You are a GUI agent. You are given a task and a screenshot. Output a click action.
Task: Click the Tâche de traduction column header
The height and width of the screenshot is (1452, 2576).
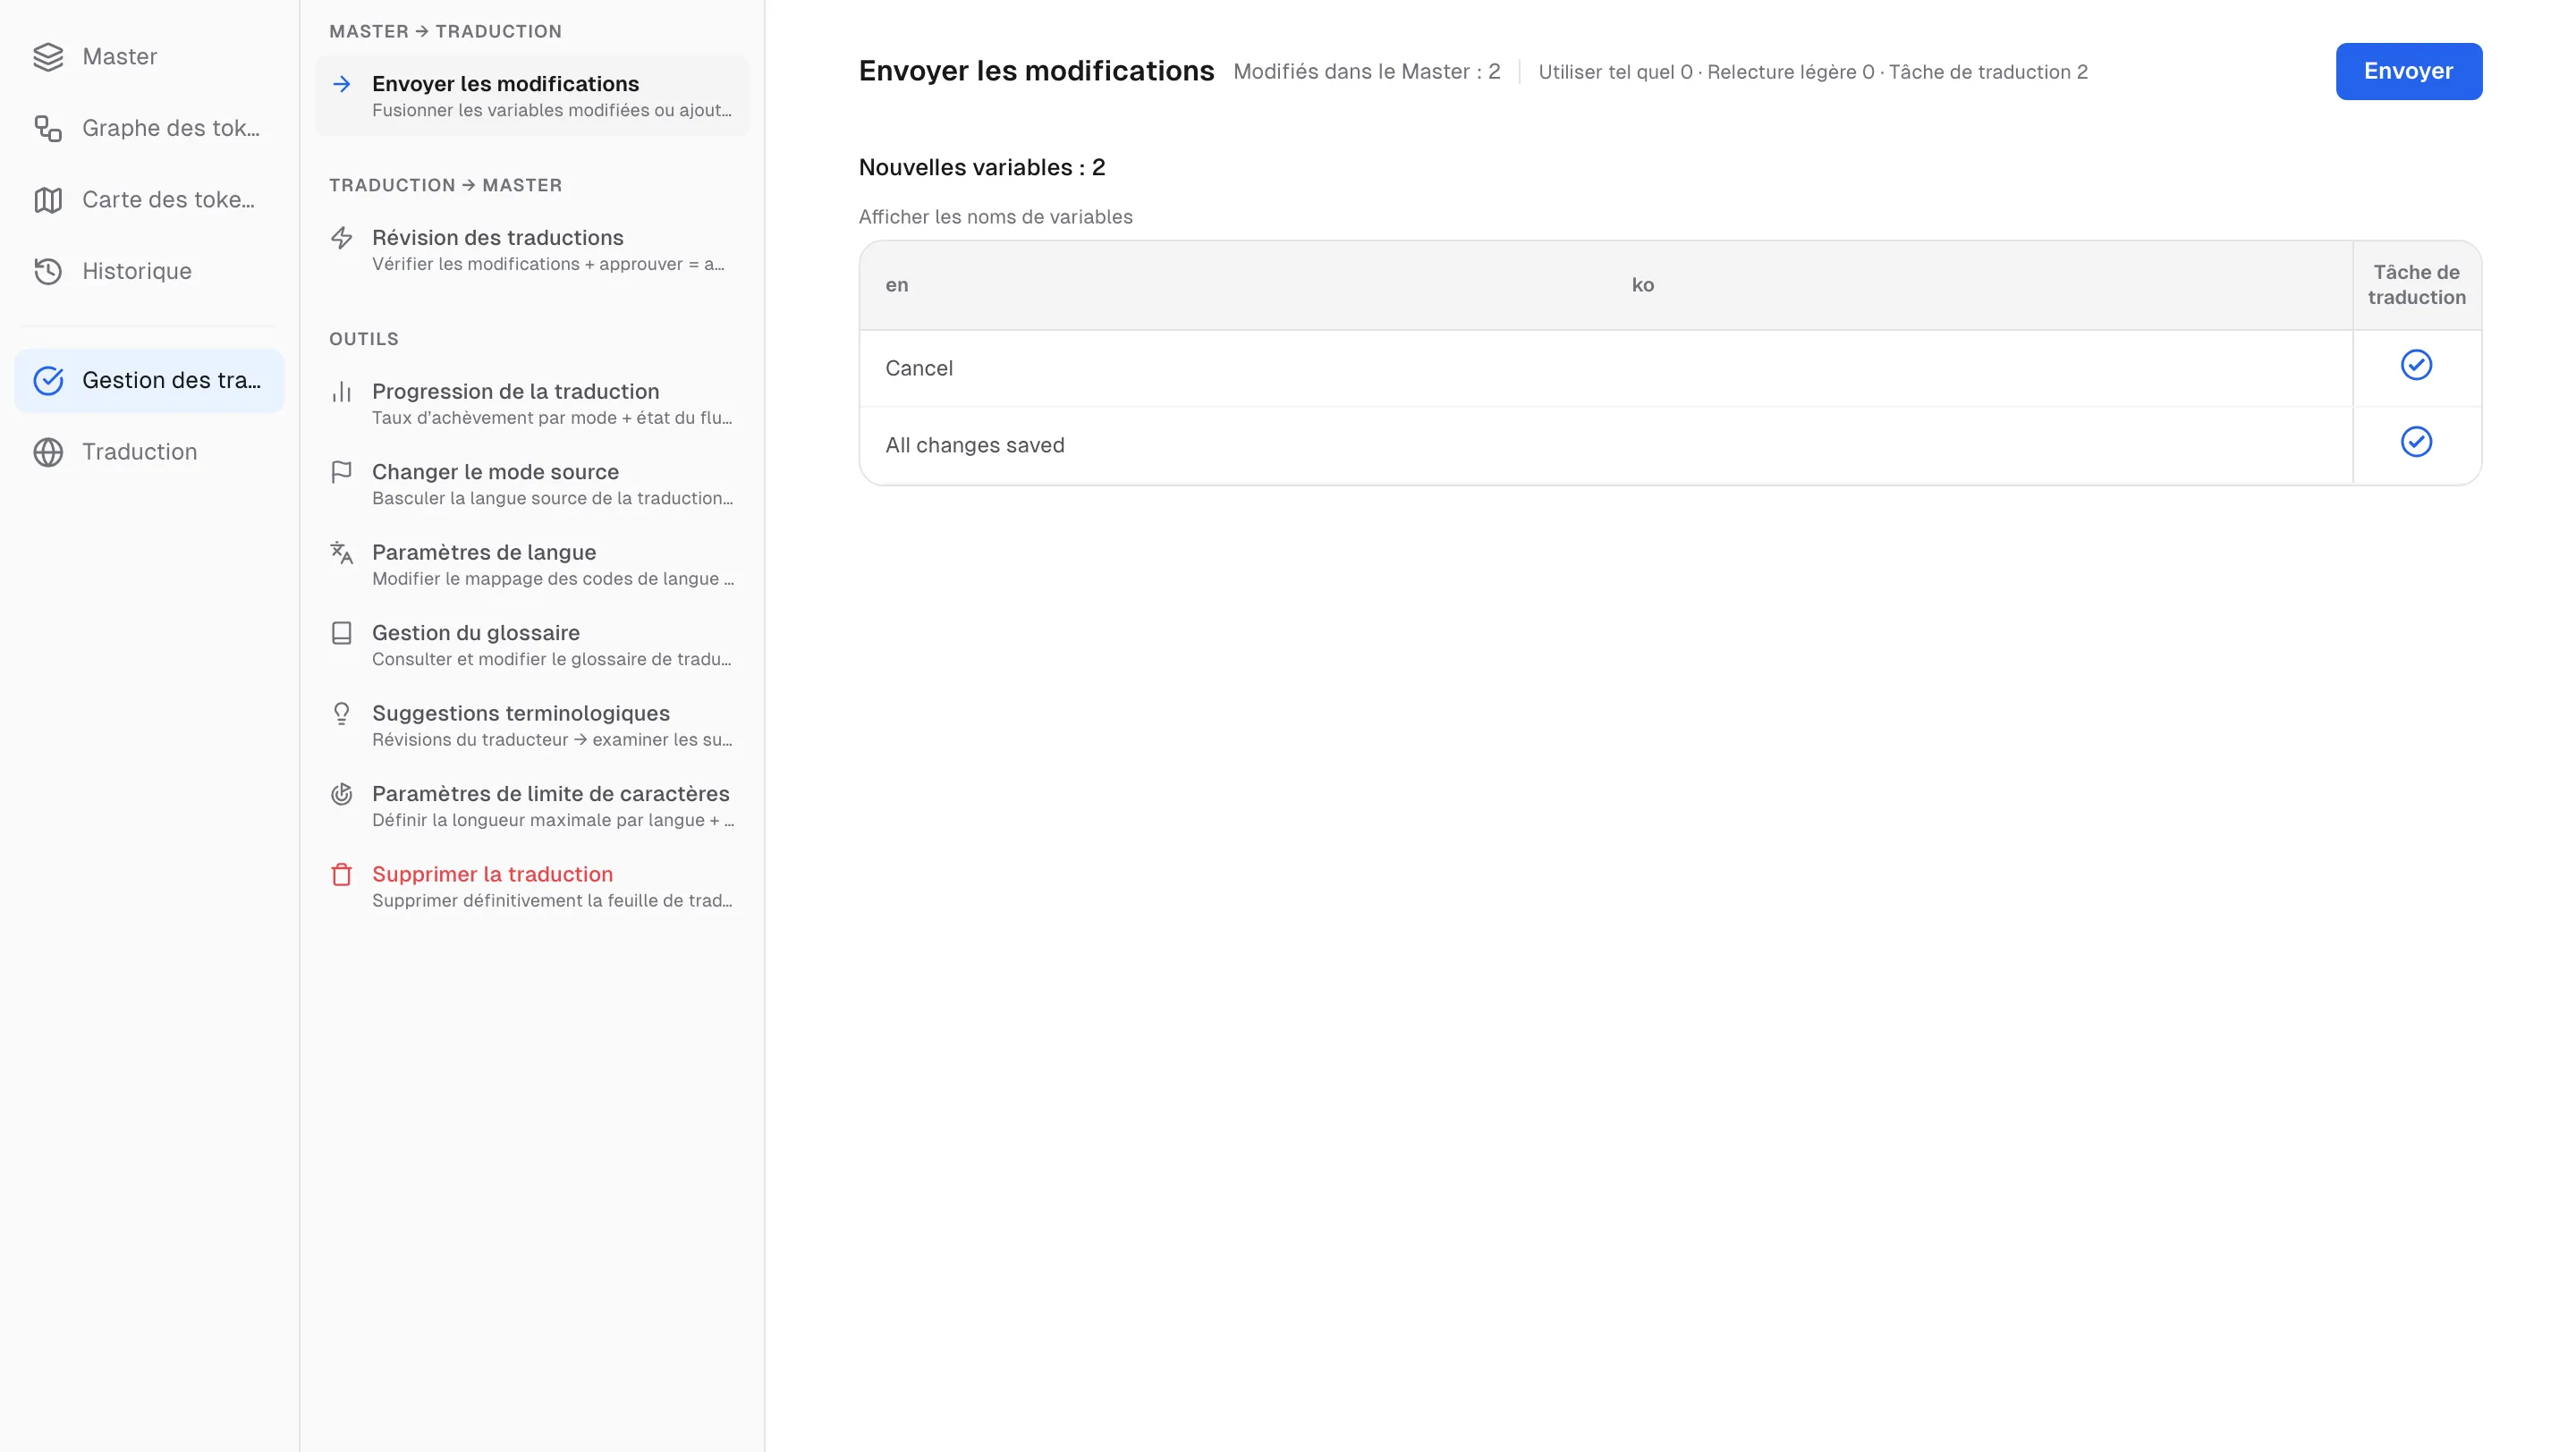2416,285
